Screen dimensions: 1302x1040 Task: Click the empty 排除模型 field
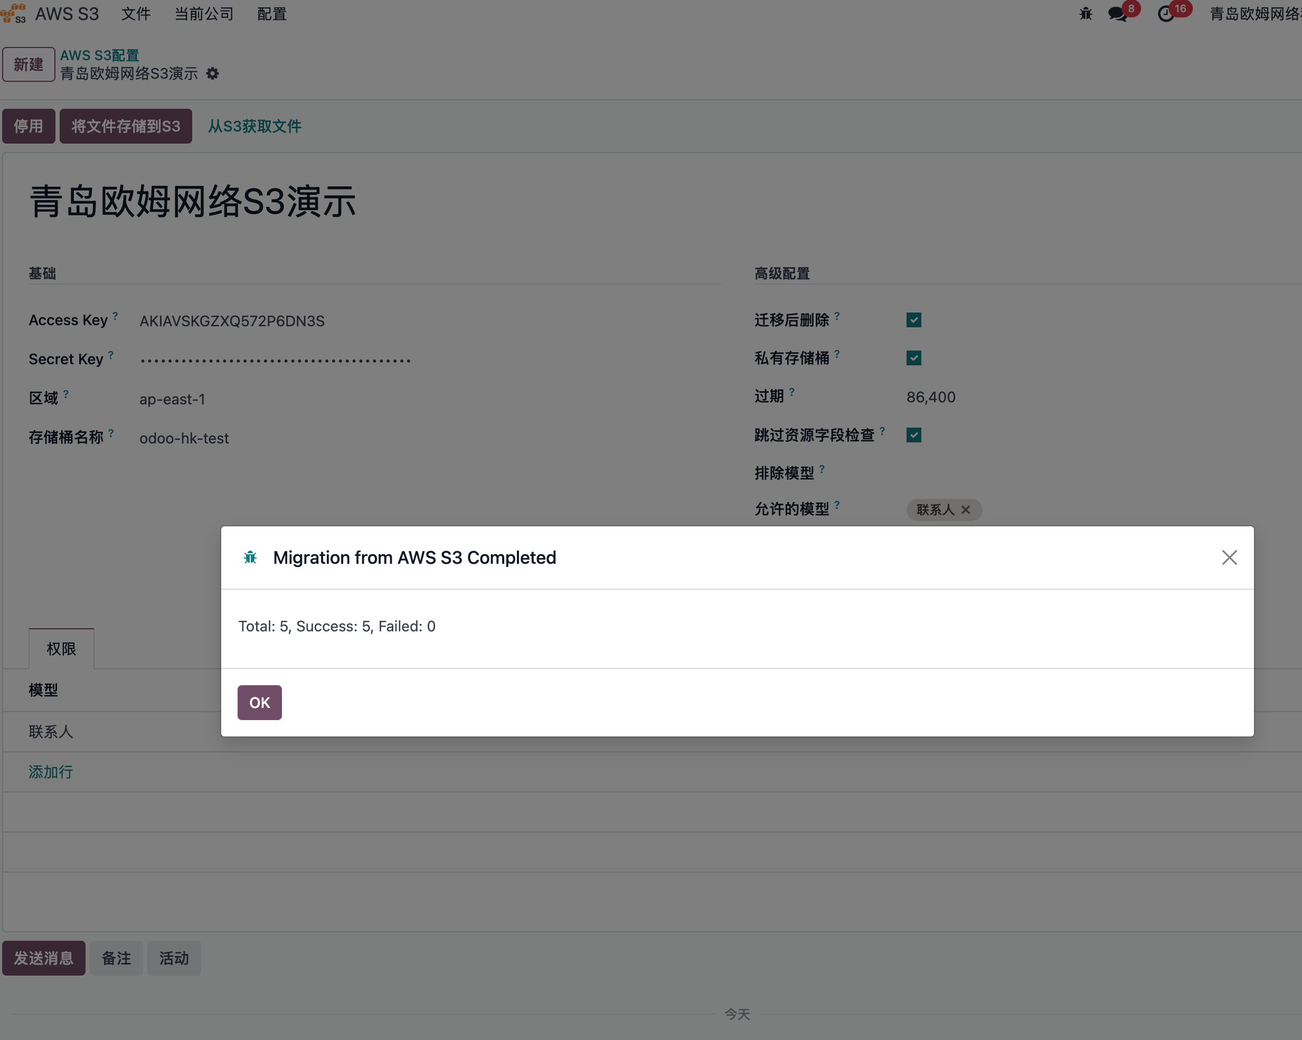(x=1103, y=472)
